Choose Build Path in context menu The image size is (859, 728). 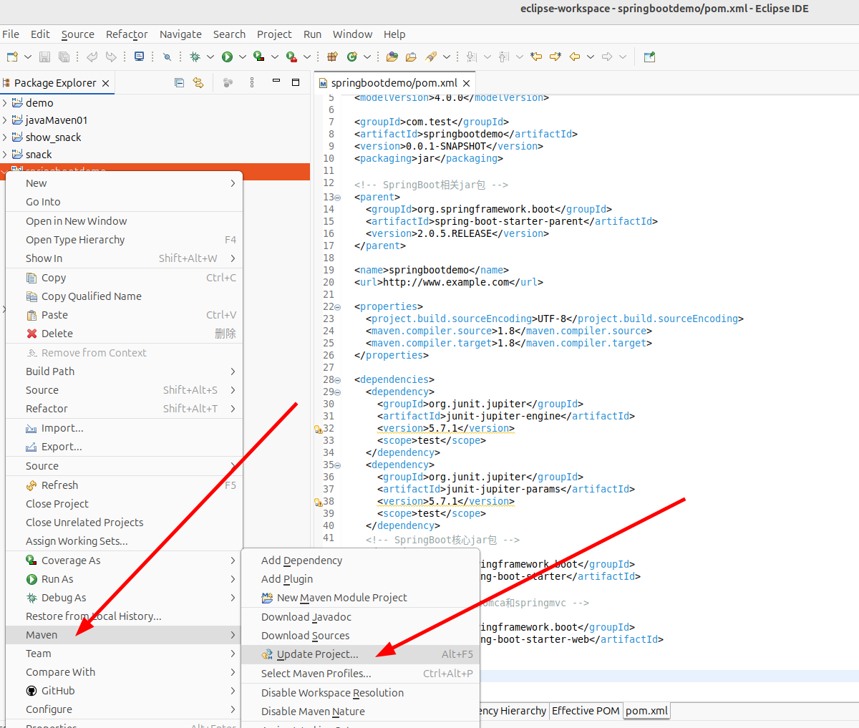(124, 372)
